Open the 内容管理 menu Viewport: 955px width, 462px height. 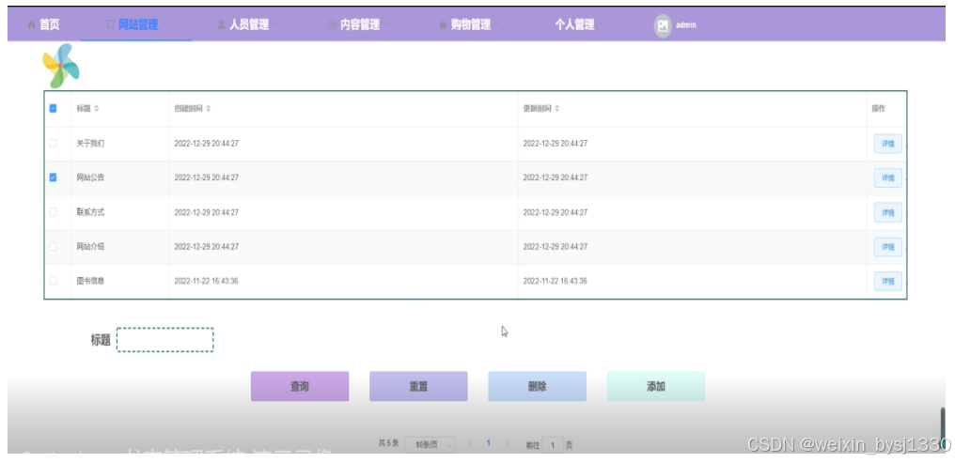(x=358, y=25)
